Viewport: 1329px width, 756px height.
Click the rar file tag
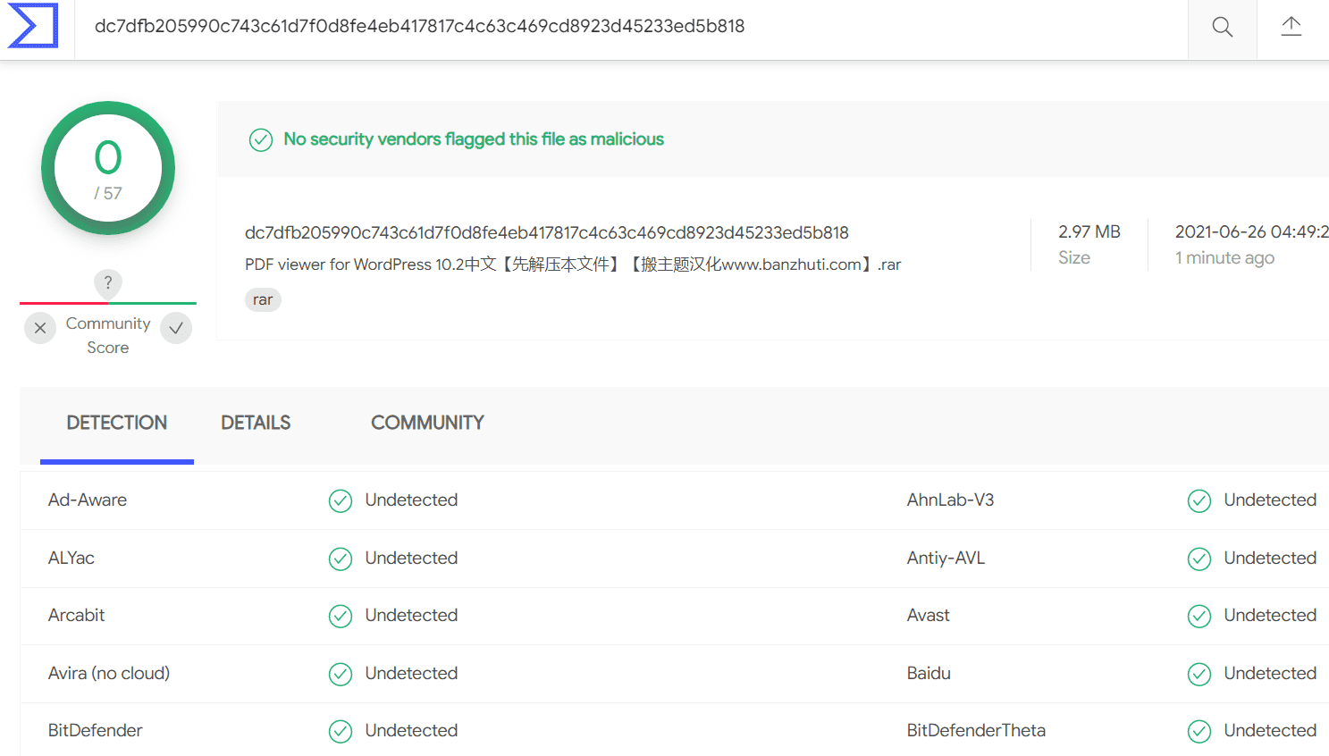pos(263,299)
